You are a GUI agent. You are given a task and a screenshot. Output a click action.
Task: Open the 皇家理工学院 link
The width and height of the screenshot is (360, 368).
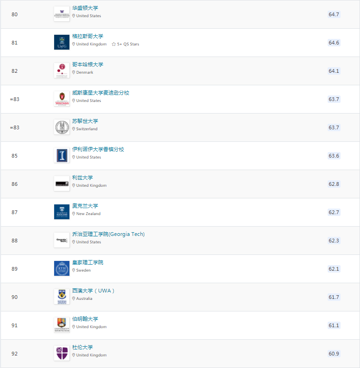pyautogui.click(x=87, y=262)
